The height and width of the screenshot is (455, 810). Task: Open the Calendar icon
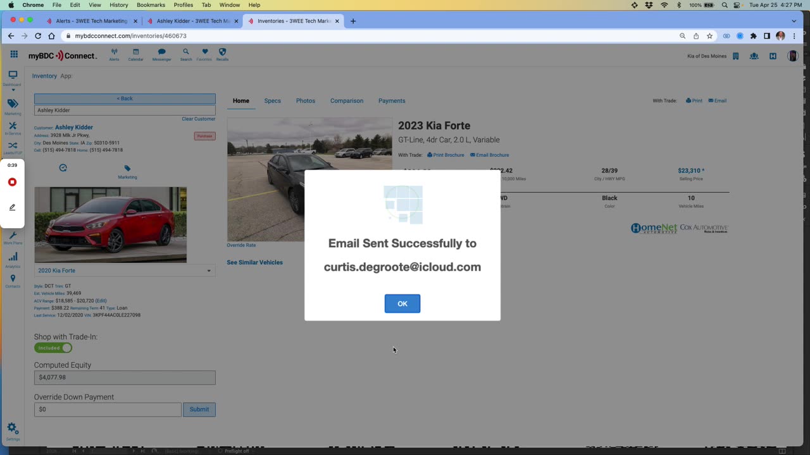click(x=135, y=54)
